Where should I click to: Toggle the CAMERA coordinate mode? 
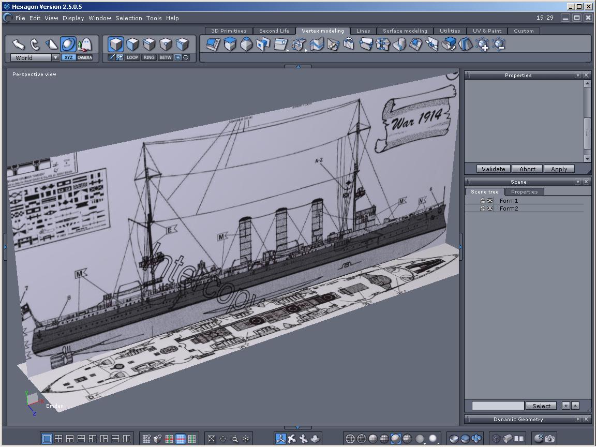[85, 57]
